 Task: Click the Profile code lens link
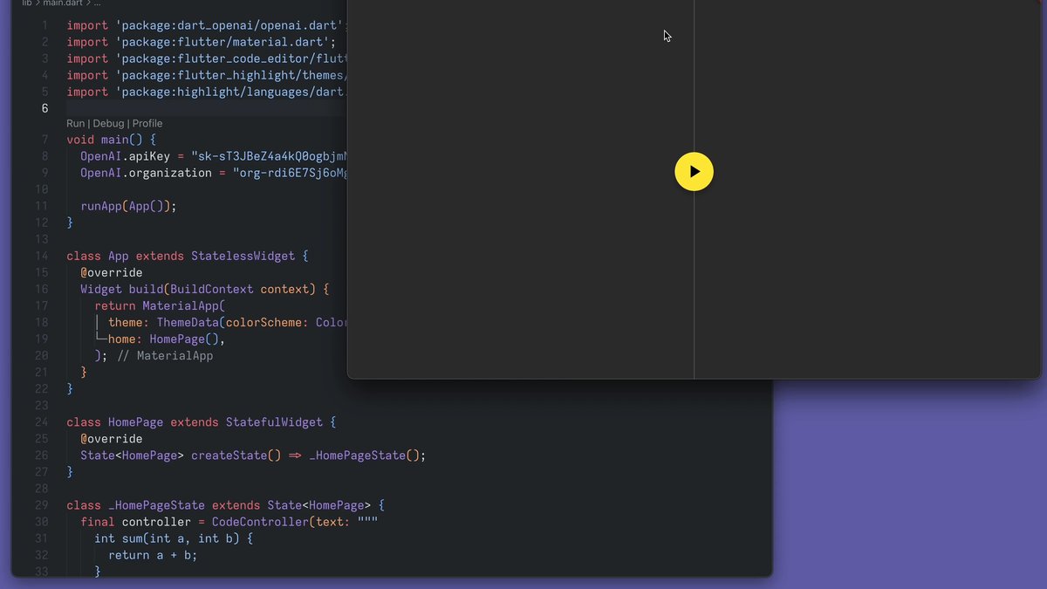(147, 124)
